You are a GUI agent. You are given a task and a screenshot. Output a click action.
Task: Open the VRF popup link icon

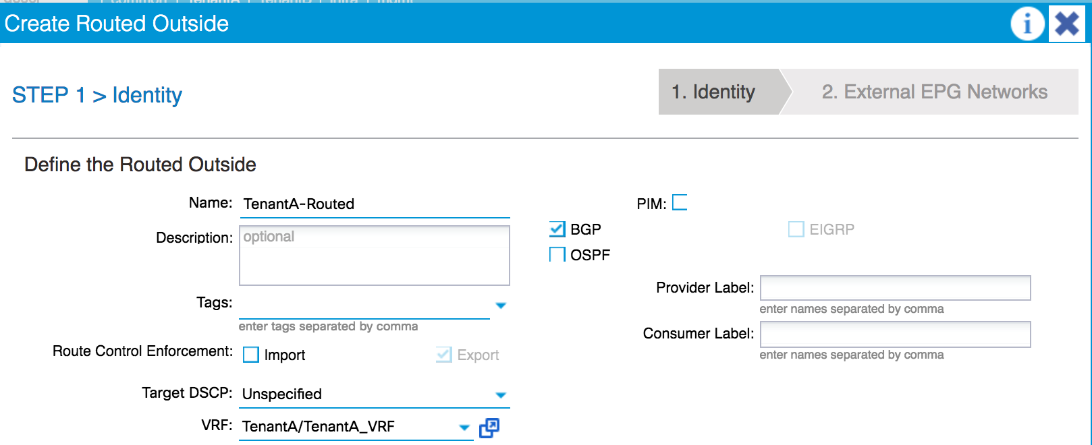click(x=489, y=427)
